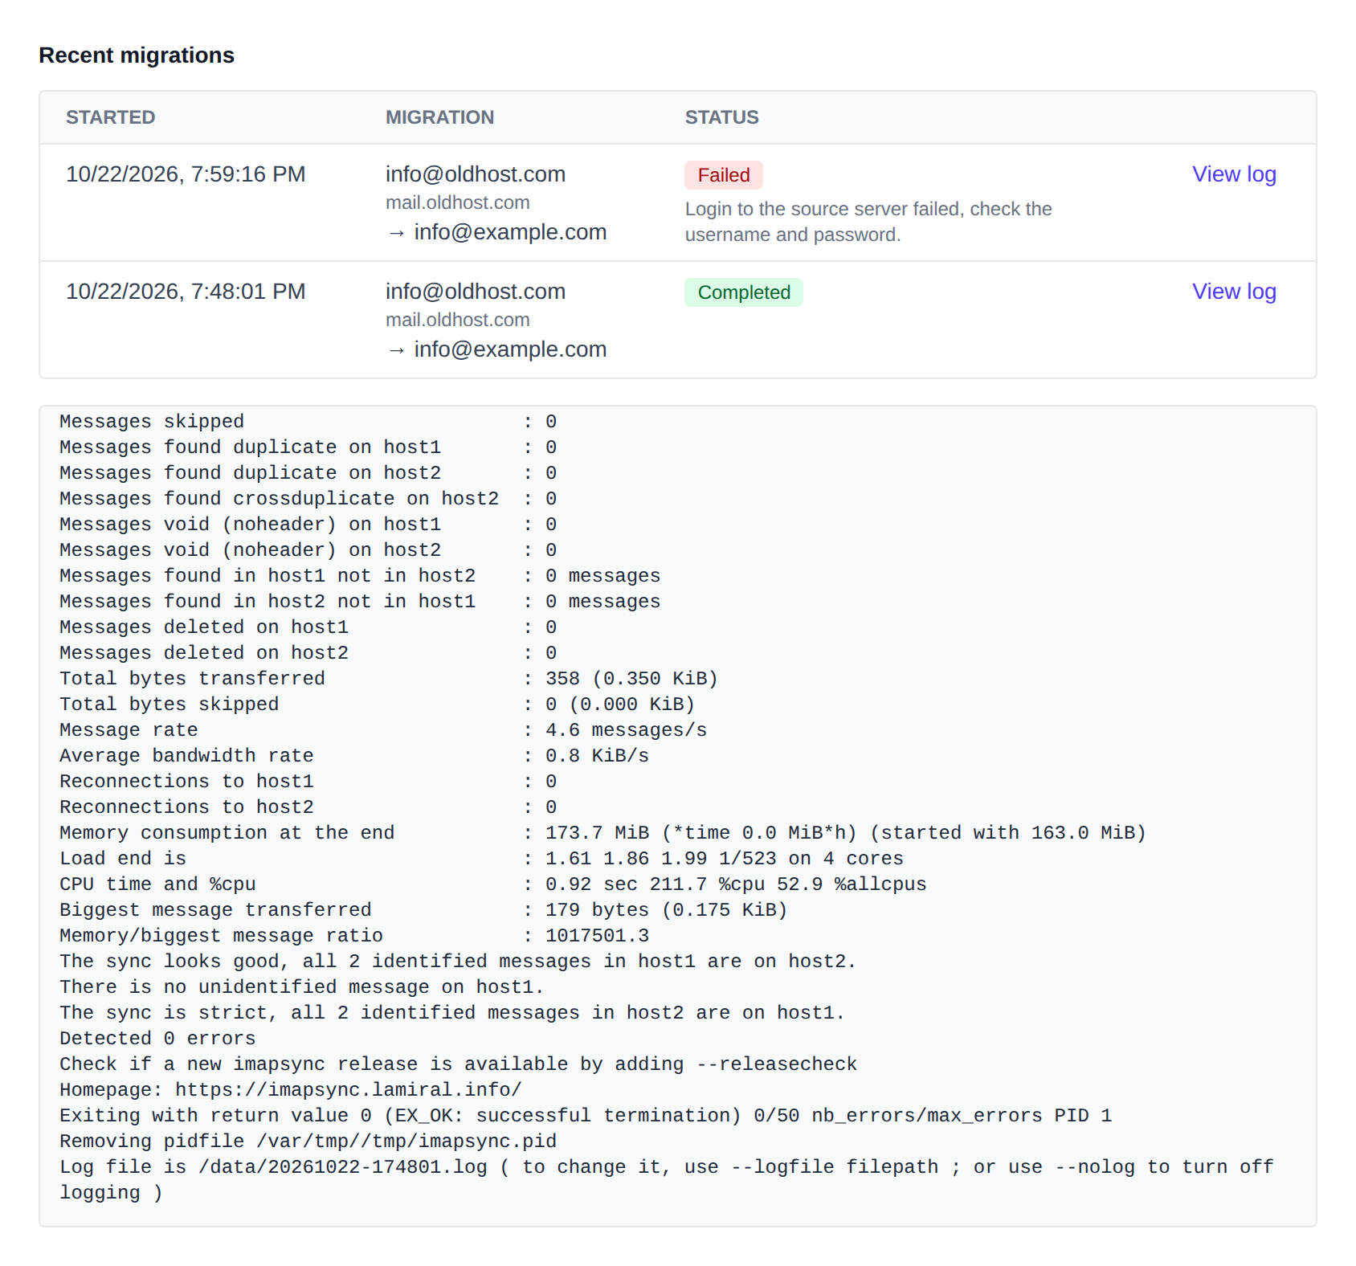Click the 'Exiting with return value 0' line
This screenshot has width=1356, height=1266.
586,1116
